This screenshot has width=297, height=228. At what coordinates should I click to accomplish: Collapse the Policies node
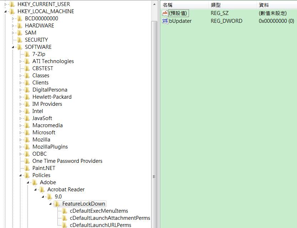[x=20, y=175]
